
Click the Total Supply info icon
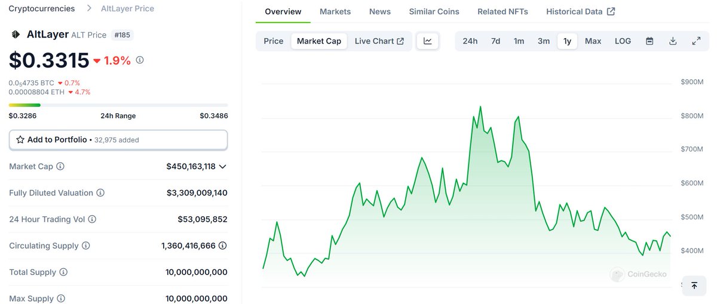[x=63, y=272]
